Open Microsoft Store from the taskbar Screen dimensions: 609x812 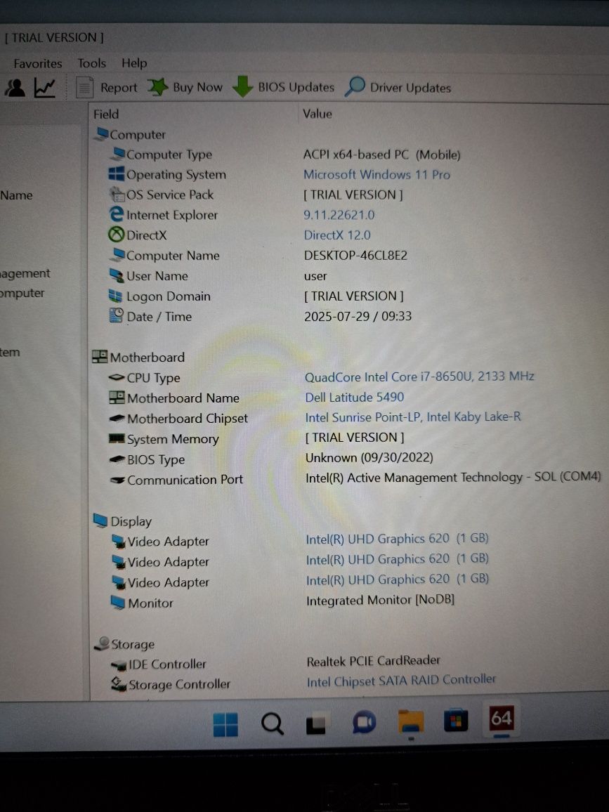tap(456, 721)
